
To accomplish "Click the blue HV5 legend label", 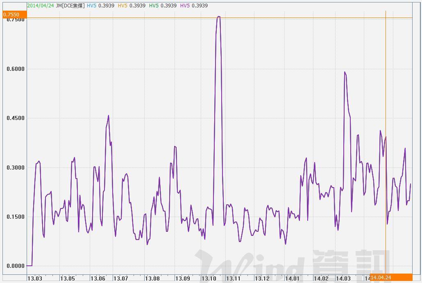I will (x=91, y=6).
